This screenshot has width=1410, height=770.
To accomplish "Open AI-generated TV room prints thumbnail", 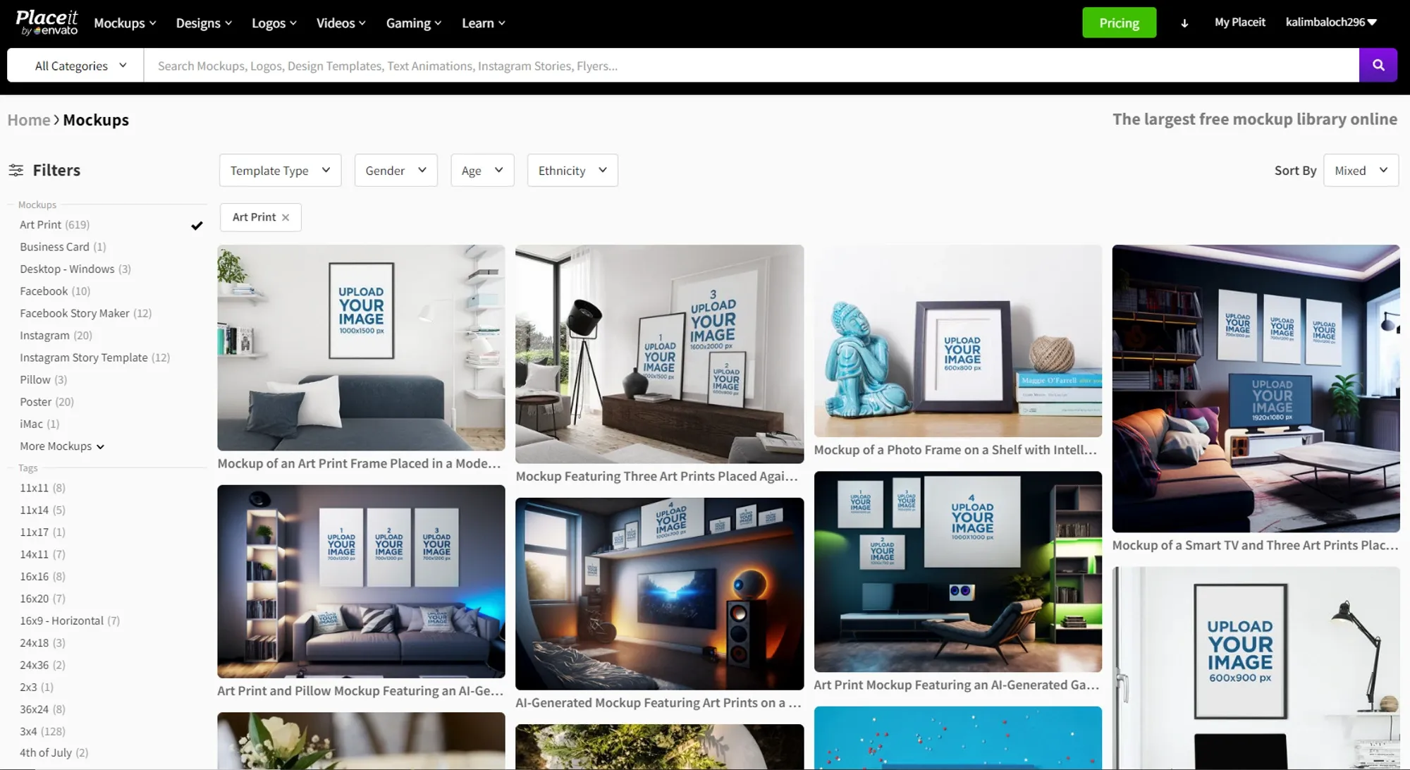I will pyautogui.click(x=659, y=594).
